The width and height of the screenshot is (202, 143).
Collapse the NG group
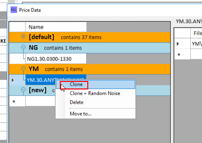pyautogui.click(x=23, y=48)
